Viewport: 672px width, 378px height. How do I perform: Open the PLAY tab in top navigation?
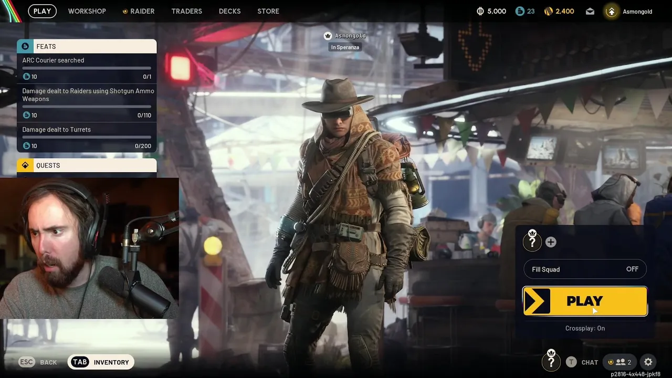point(42,11)
